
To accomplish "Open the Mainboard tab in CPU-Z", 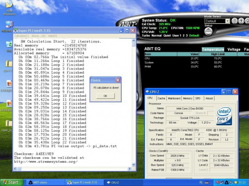I will pos(174,98).
